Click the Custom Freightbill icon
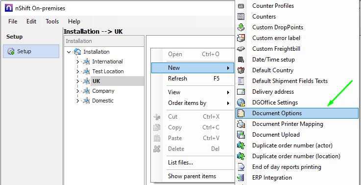This screenshot has height=185, width=361. 241,49
